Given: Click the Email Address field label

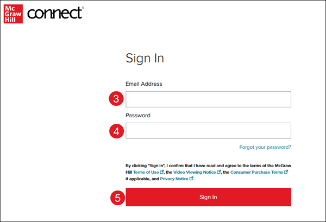Looking at the screenshot, I should point(144,84).
